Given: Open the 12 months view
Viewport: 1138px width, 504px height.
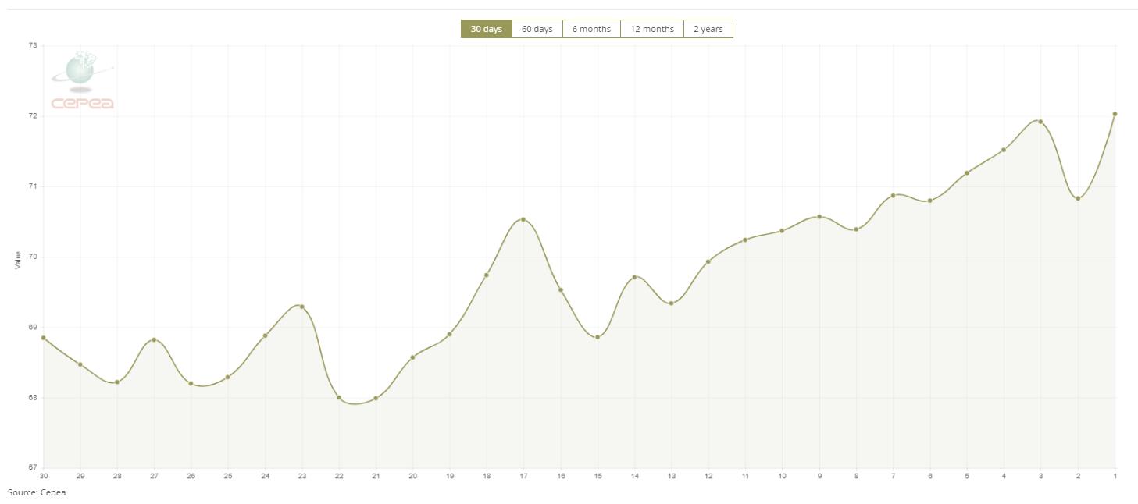Looking at the screenshot, I should pos(651,29).
